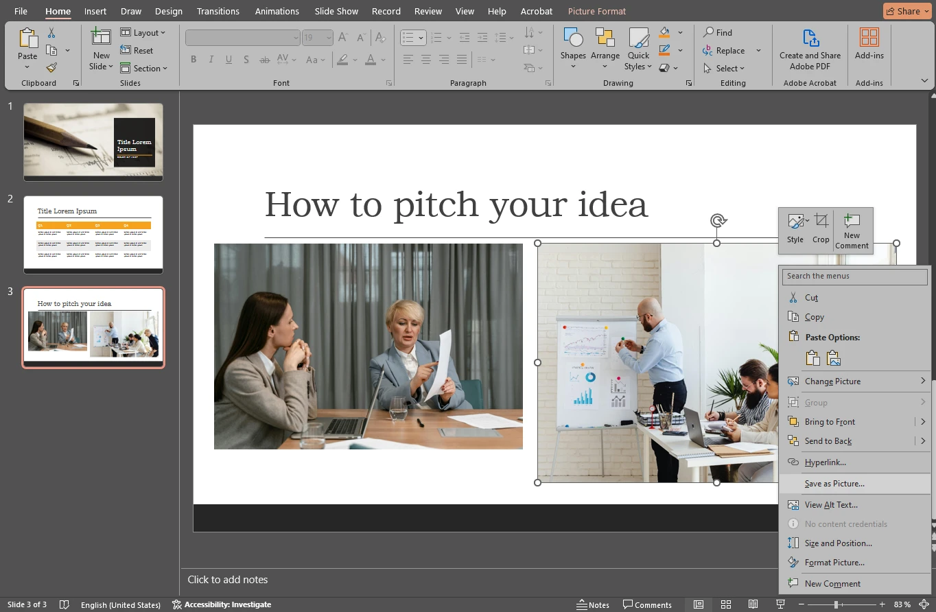Click the spell check book icon in status bar
The height and width of the screenshot is (612, 936).
(x=65, y=604)
